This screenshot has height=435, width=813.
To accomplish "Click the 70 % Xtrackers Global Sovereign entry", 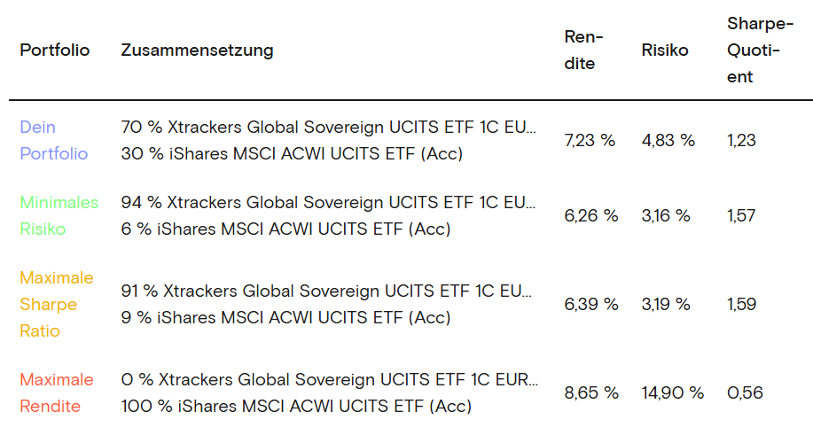I will [x=328, y=127].
